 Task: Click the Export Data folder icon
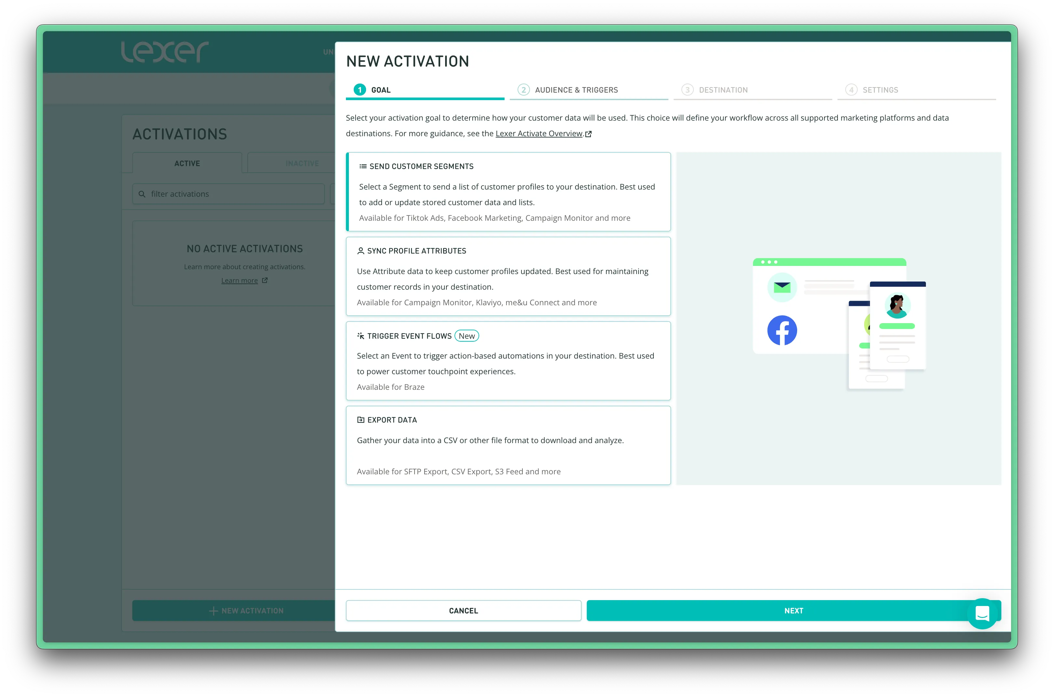(x=361, y=420)
